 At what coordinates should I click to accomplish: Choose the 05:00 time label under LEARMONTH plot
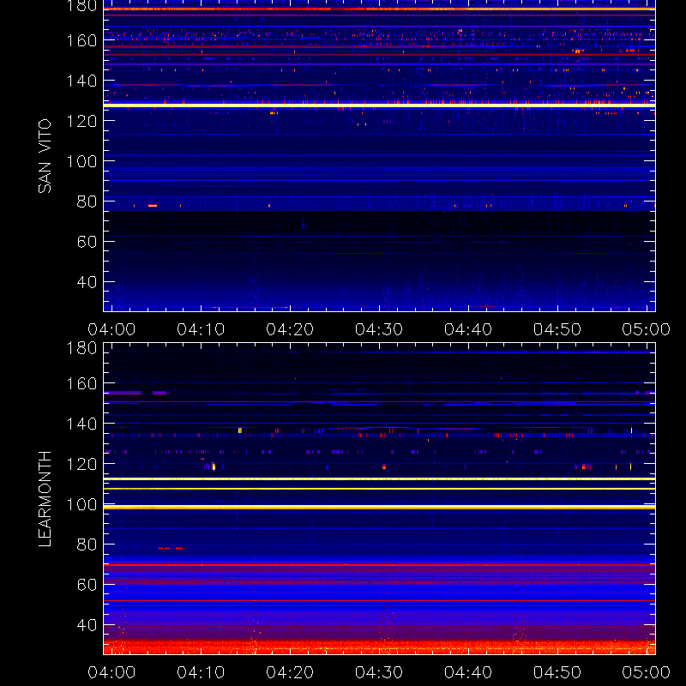pyautogui.click(x=647, y=672)
